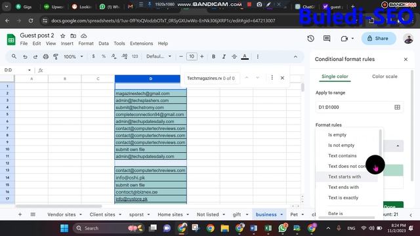420x236 pixels.
Task: Select the Single color tab
Action: pos(335,77)
